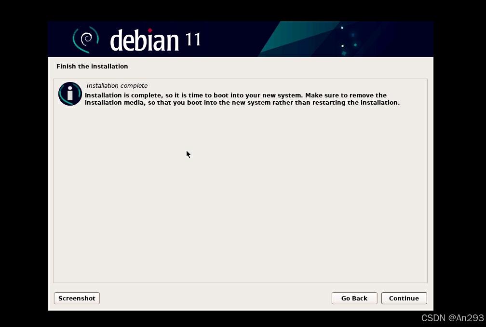Take a Screenshot with the installer button
Viewport: 486px width, 327px height.
click(77, 298)
